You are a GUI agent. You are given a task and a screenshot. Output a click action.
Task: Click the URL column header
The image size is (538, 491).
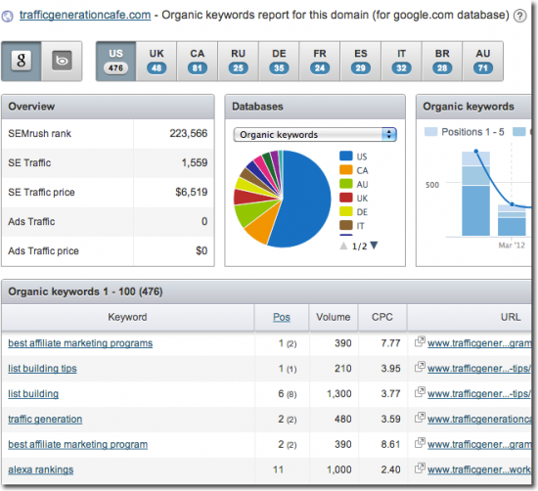pyautogui.click(x=511, y=317)
